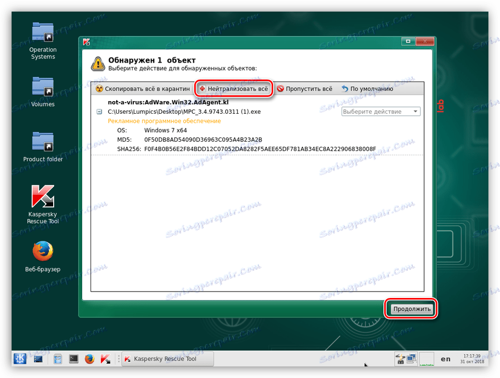
Task: Open the file manager taskbar icon
Action: coord(58,359)
